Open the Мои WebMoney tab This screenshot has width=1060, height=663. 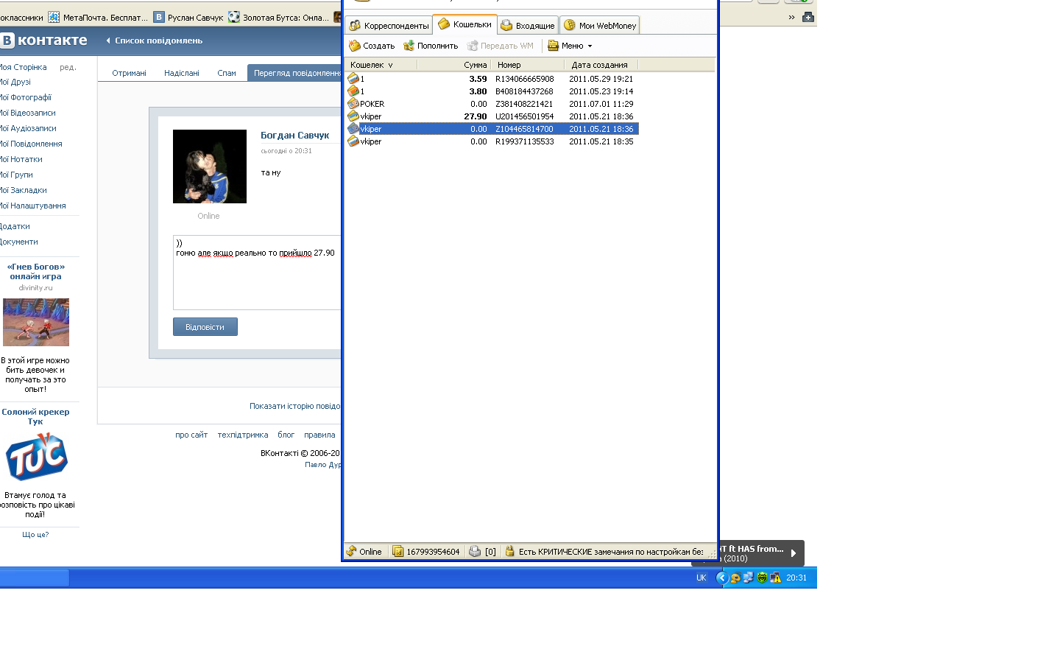tap(600, 26)
